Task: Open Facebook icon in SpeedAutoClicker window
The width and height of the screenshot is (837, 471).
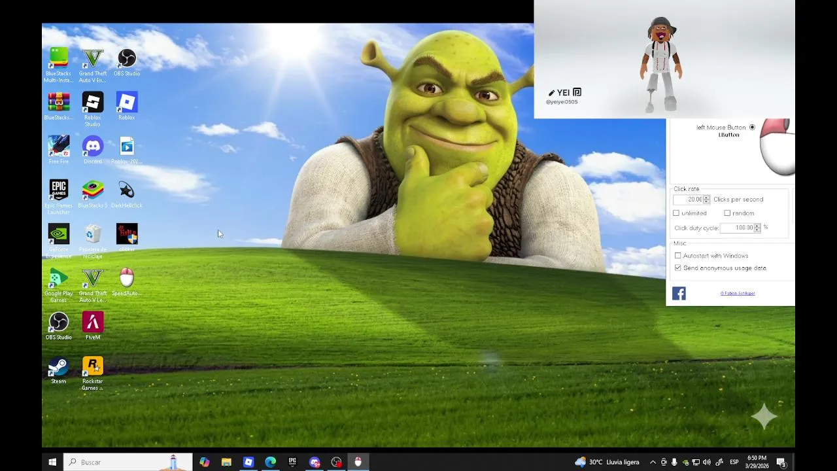Action: 679,294
